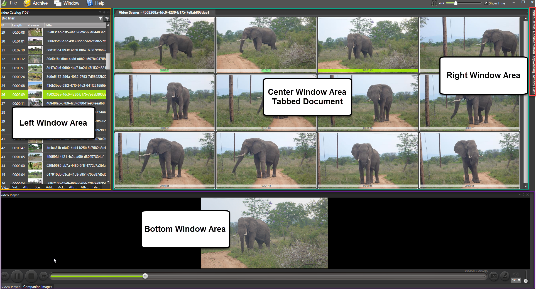Screen dimensions: 536x289
Task: Switch to the Companion Images tab
Action: [x=38, y=287]
